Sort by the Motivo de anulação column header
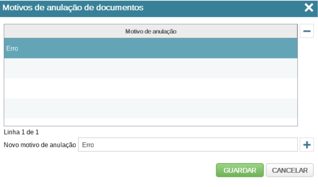The image size is (318, 187). pyautogui.click(x=151, y=31)
